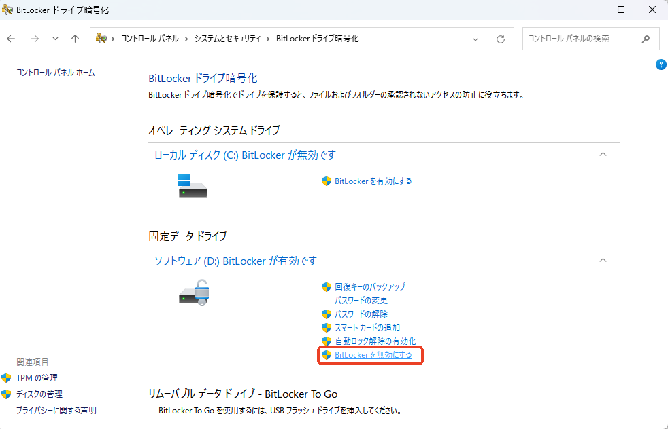
Task: Click the refresh icon in the address bar
Action: click(501, 39)
